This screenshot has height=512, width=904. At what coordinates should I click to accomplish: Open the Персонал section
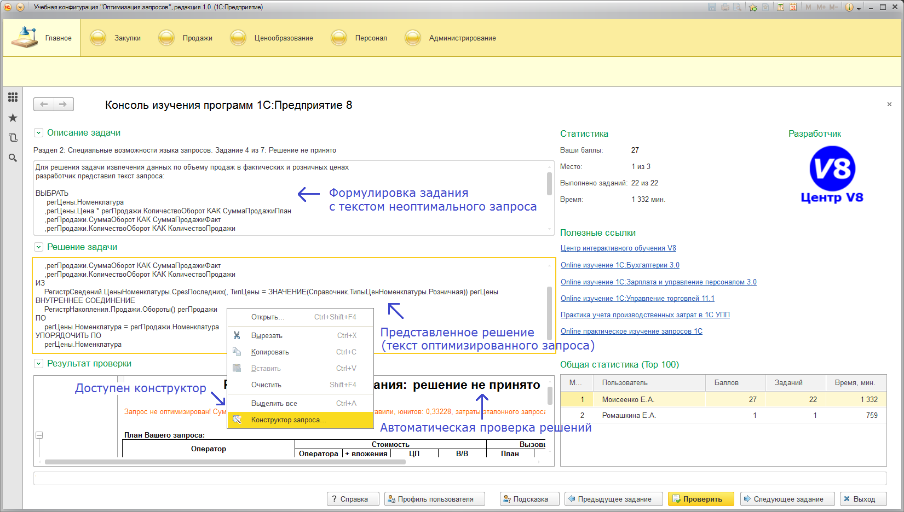pyautogui.click(x=359, y=38)
